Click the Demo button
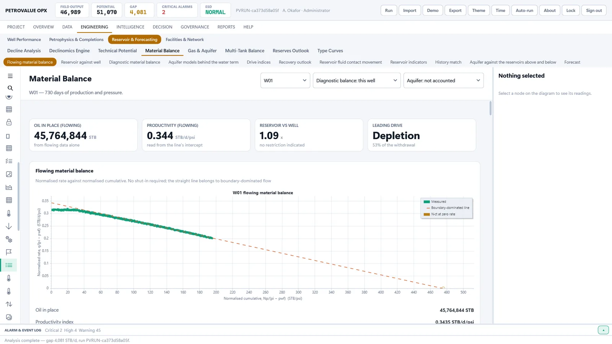Screen dimensions: 612x344 (x=433, y=10)
